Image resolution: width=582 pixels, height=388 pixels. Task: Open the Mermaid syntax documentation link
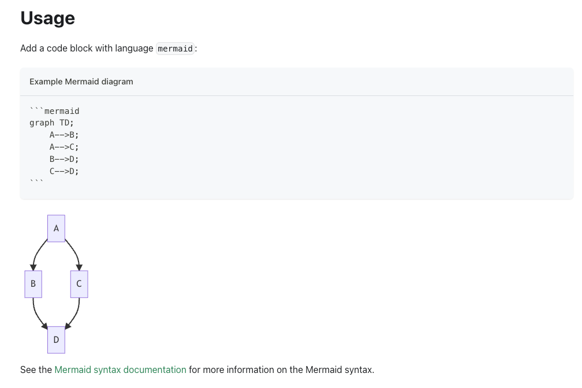pyautogui.click(x=120, y=370)
